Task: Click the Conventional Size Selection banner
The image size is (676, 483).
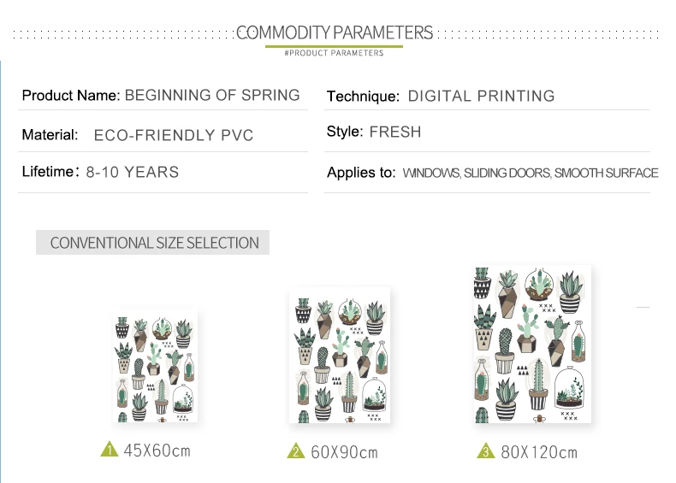Action: pyautogui.click(x=152, y=243)
